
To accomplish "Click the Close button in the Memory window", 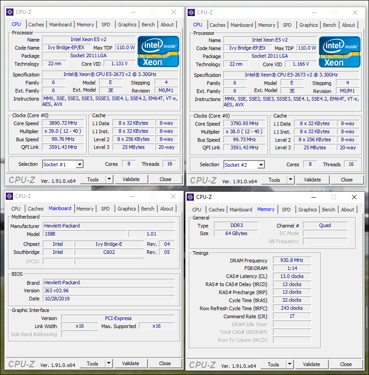I will [x=346, y=364].
